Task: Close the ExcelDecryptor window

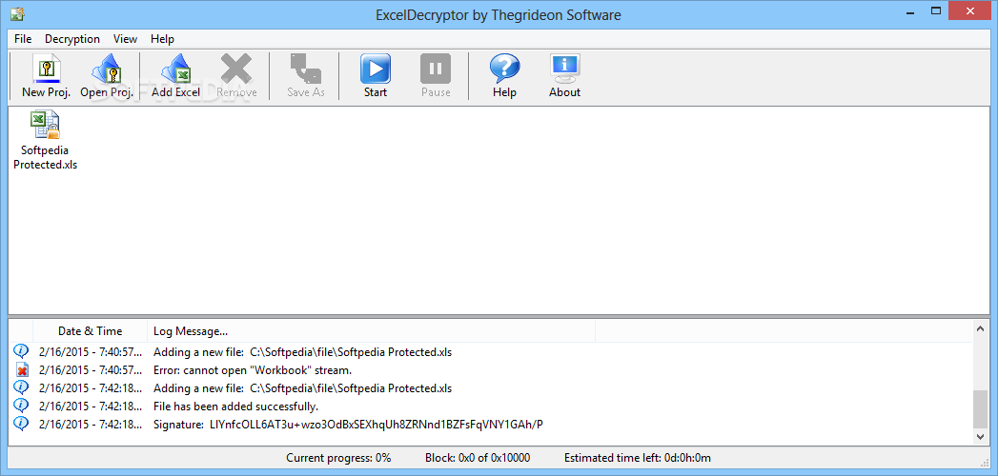Action: click(x=970, y=10)
